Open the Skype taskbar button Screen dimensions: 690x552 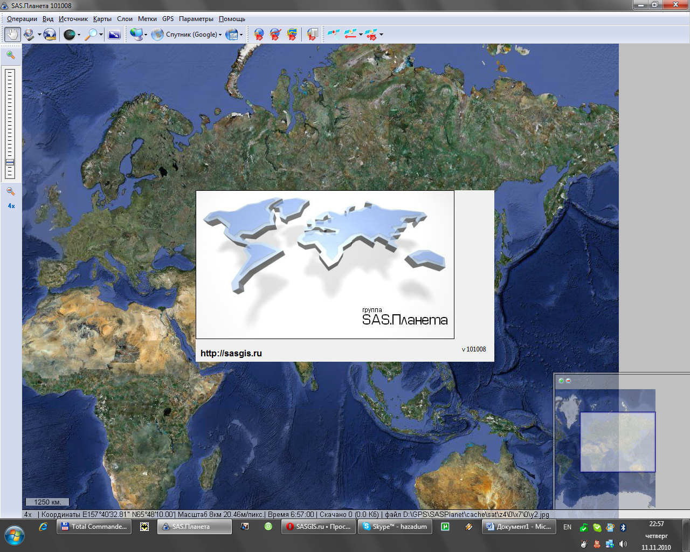395,527
